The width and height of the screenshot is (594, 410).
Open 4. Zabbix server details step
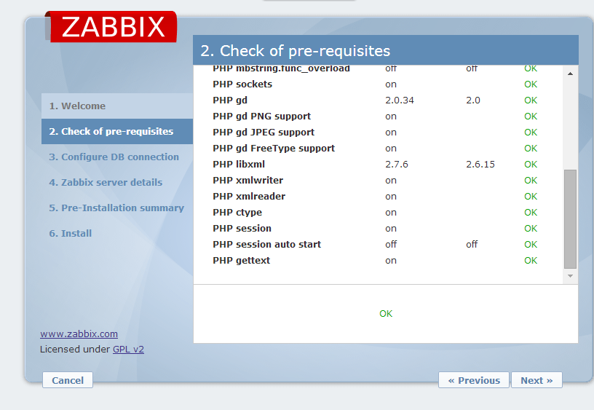[x=106, y=182]
